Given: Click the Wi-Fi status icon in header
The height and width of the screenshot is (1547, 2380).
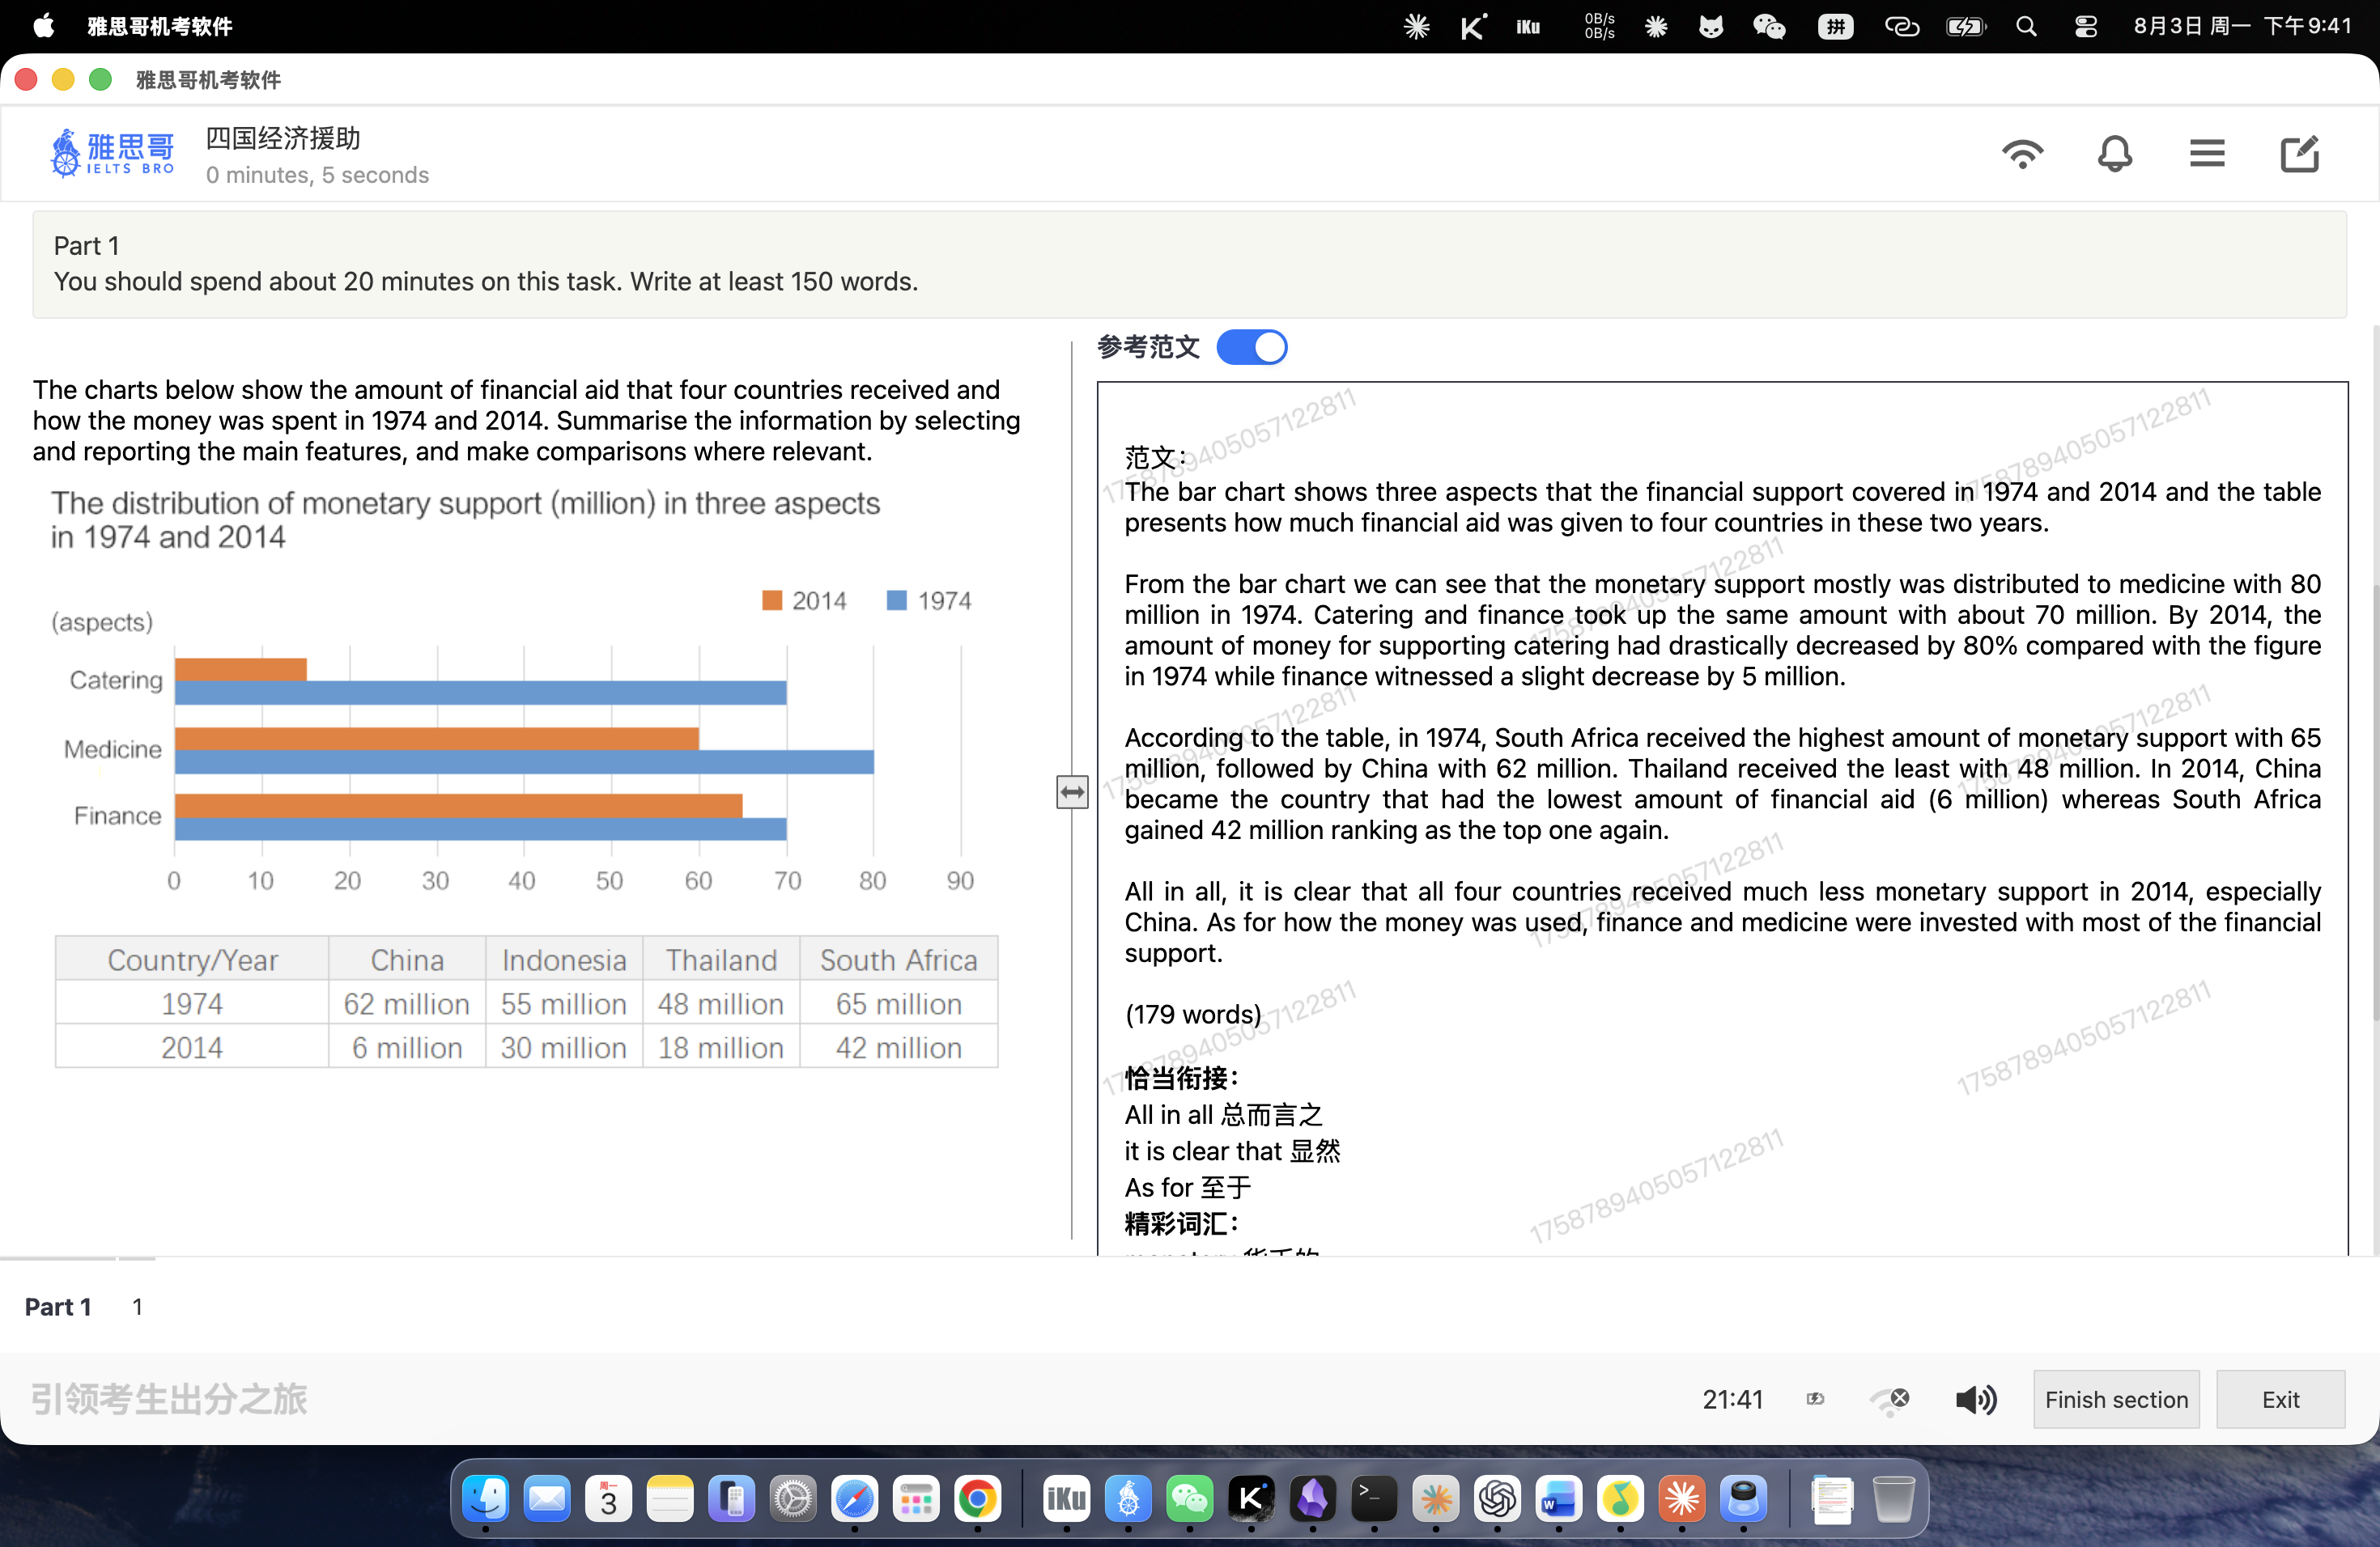Looking at the screenshot, I should click(2022, 154).
